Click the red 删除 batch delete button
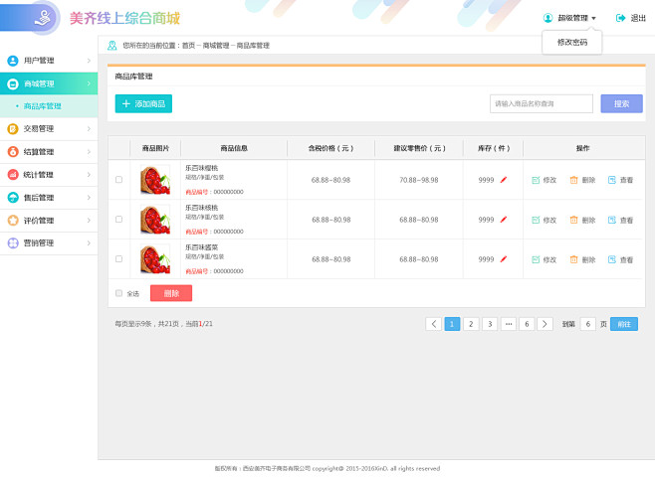655x478 pixels. [171, 293]
